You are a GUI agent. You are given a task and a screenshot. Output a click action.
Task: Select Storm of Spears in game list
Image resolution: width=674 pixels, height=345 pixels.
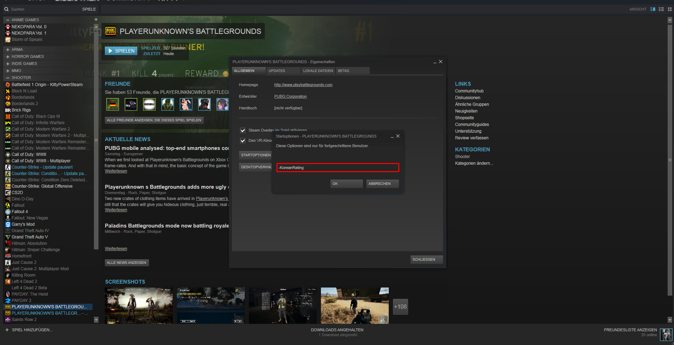[x=27, y=40]
